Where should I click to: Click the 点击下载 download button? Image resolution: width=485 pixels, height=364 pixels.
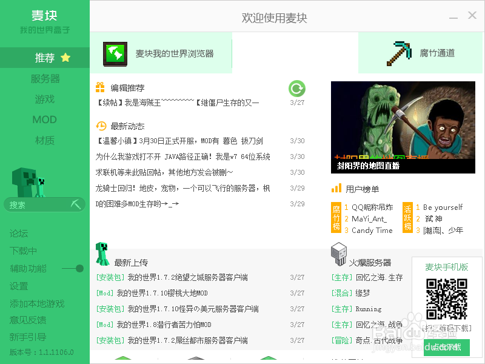tap(447, 346)
